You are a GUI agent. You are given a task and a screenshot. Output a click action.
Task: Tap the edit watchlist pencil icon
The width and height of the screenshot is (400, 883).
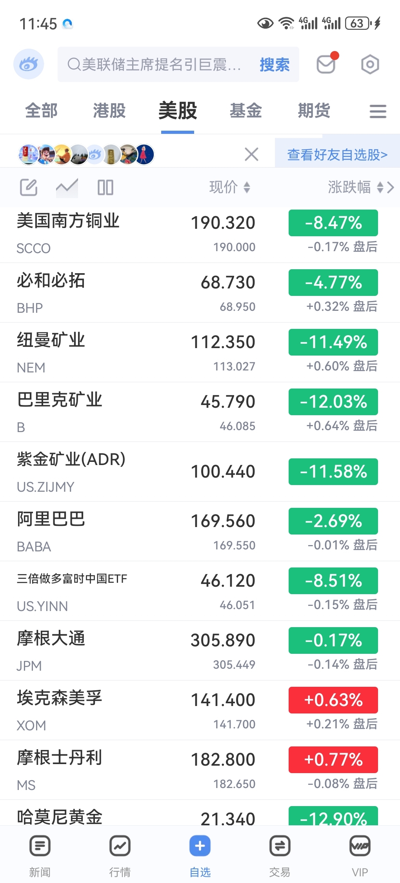tap(29, 187)
